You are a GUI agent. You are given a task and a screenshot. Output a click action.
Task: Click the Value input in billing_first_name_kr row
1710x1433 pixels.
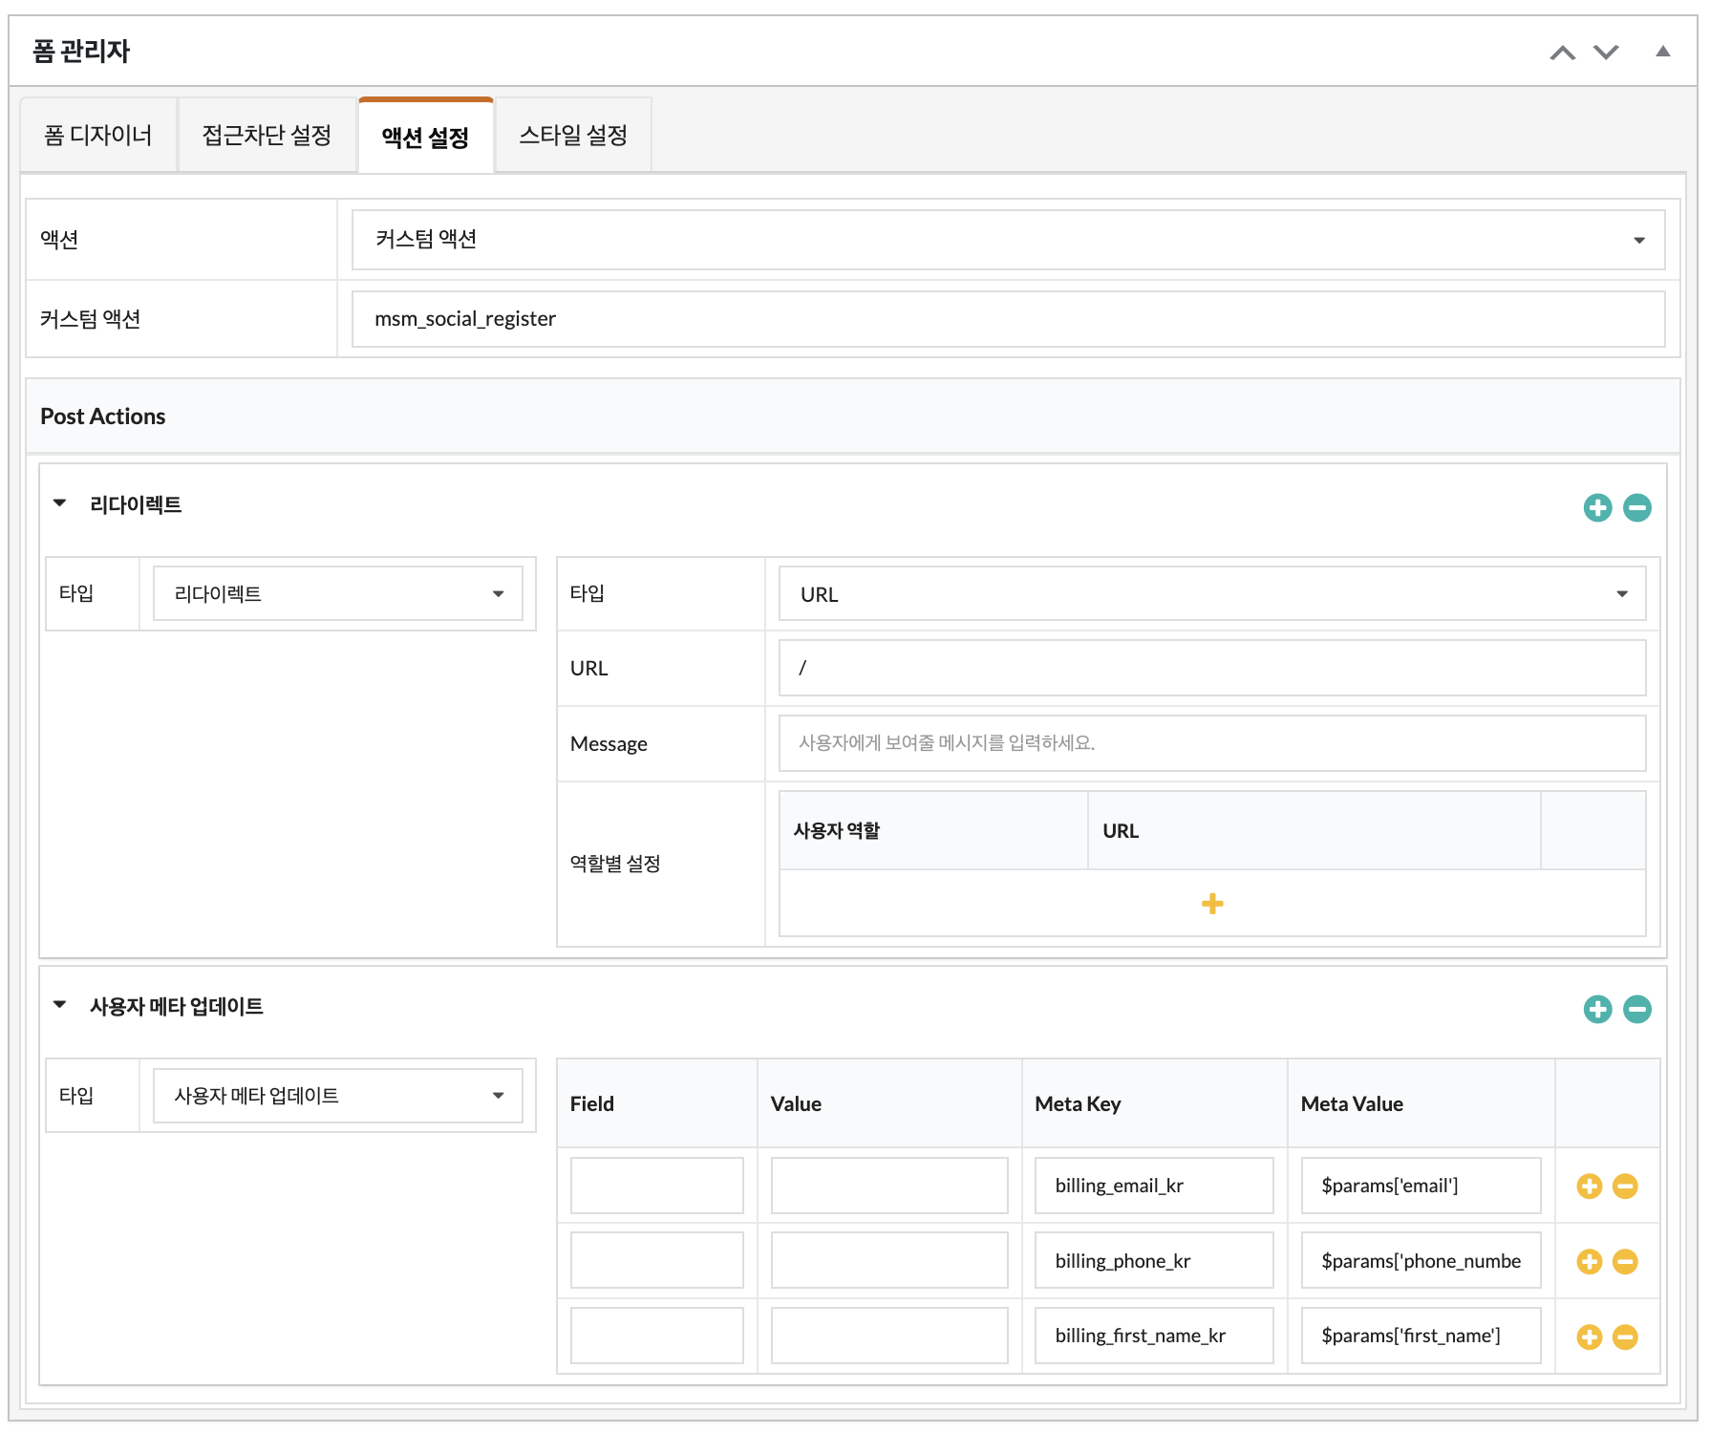[889, 1336]
